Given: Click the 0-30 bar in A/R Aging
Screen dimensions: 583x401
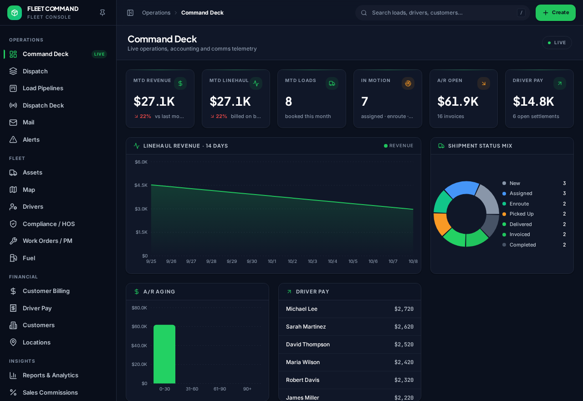Looking at the screenshot, I should [x=164, y=354].
